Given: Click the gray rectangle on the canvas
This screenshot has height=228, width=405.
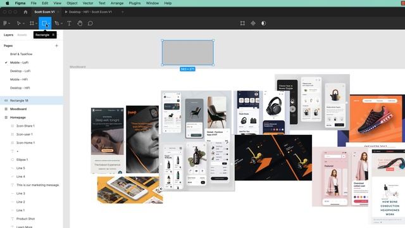Looking at the screenshot, I should click(188, 53).
